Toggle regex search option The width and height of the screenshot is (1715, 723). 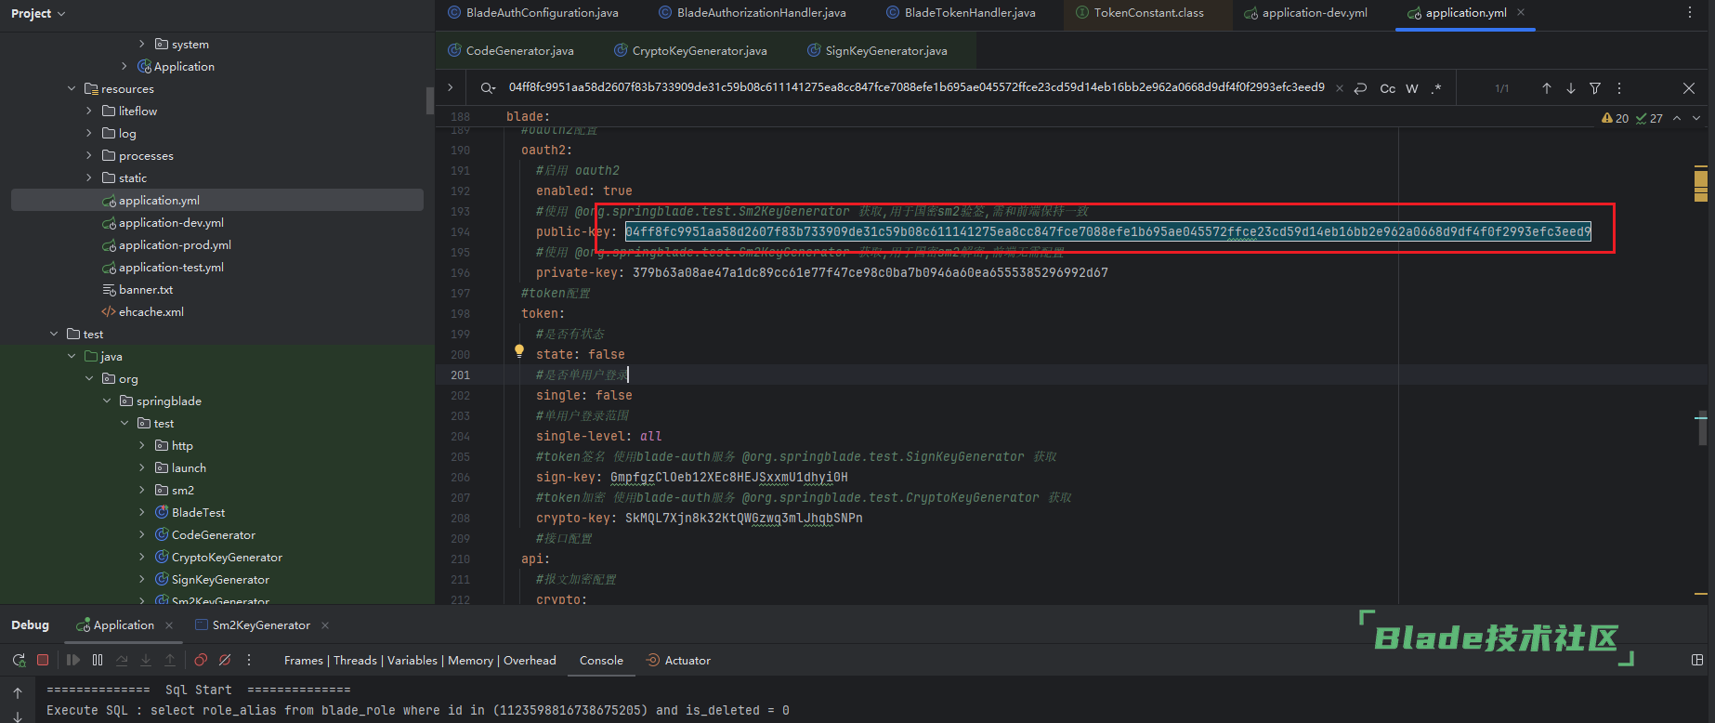point(1436,88)
